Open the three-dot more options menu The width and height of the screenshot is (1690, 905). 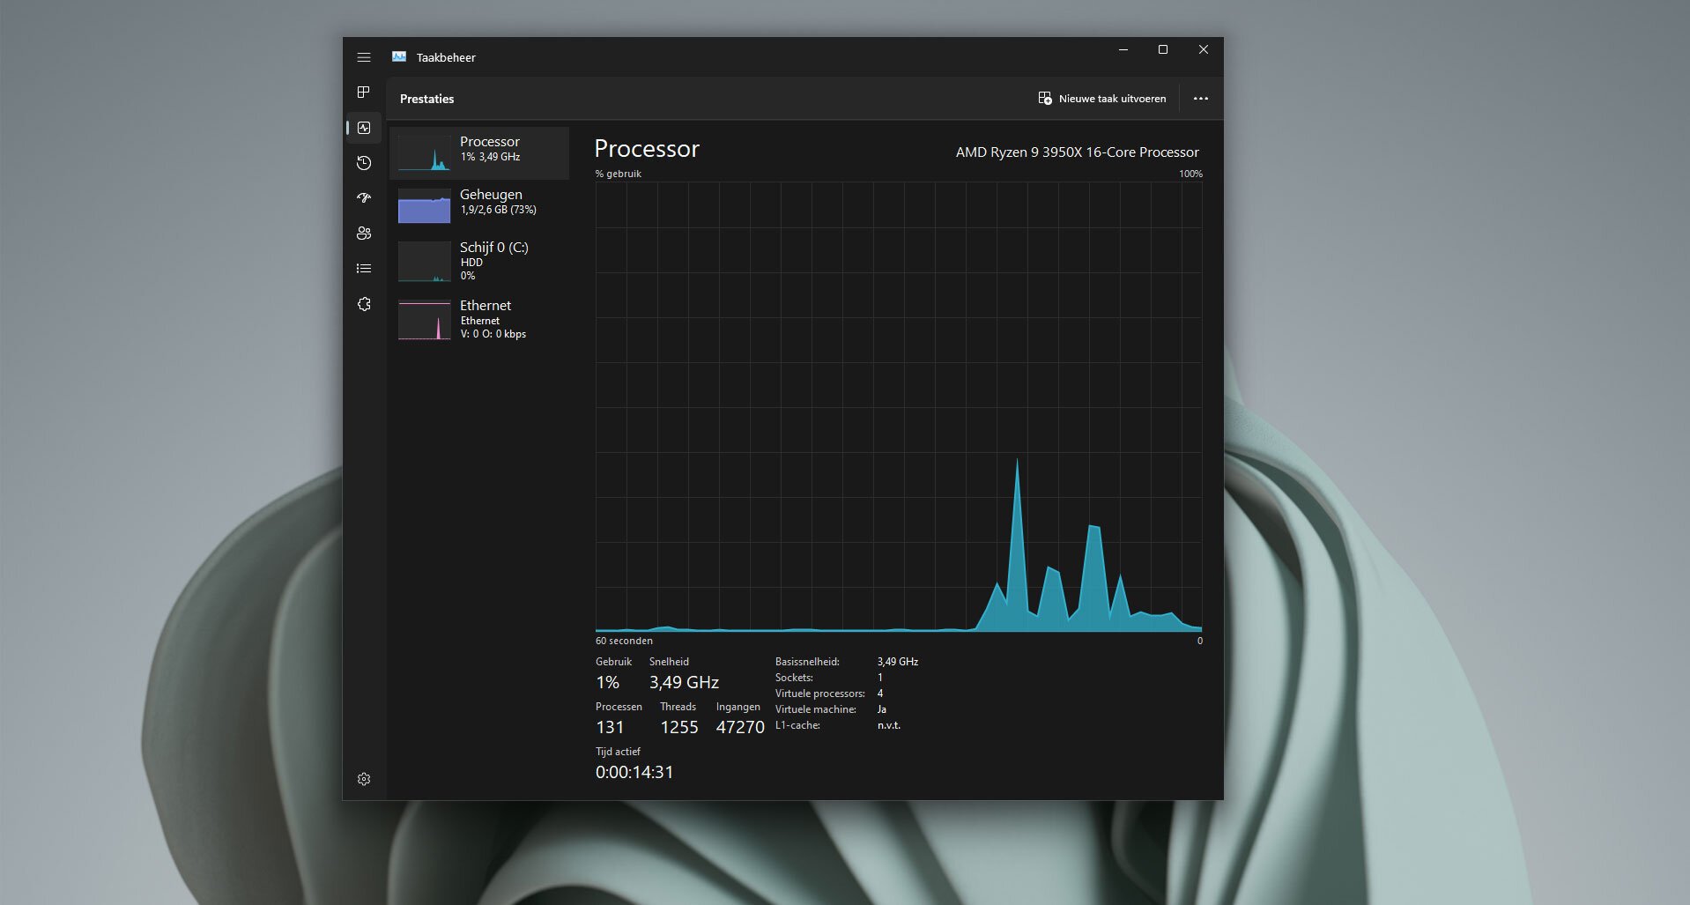coord(1200,99)
